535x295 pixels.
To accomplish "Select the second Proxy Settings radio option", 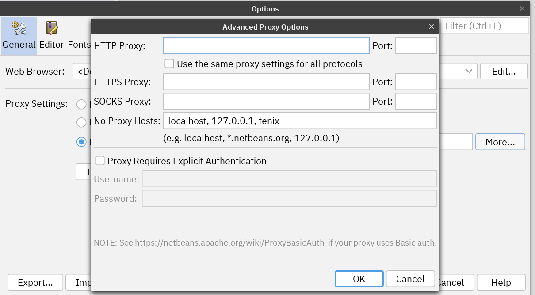I will tap(81, 122).
